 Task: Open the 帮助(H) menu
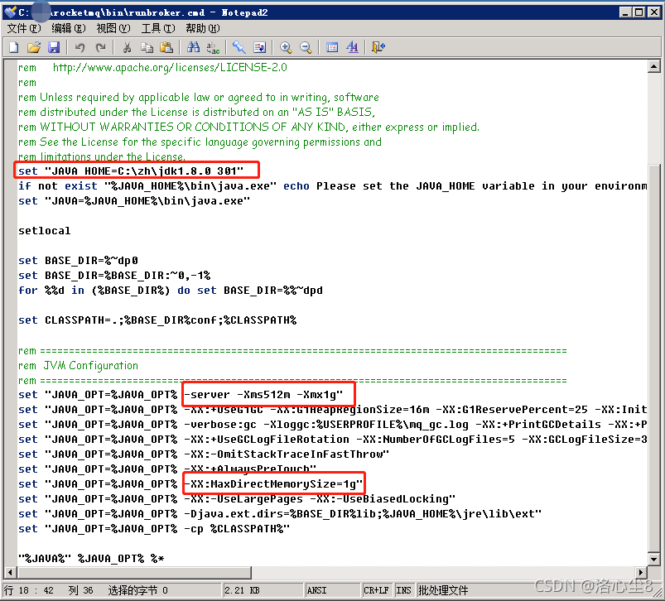click(203, 28)
